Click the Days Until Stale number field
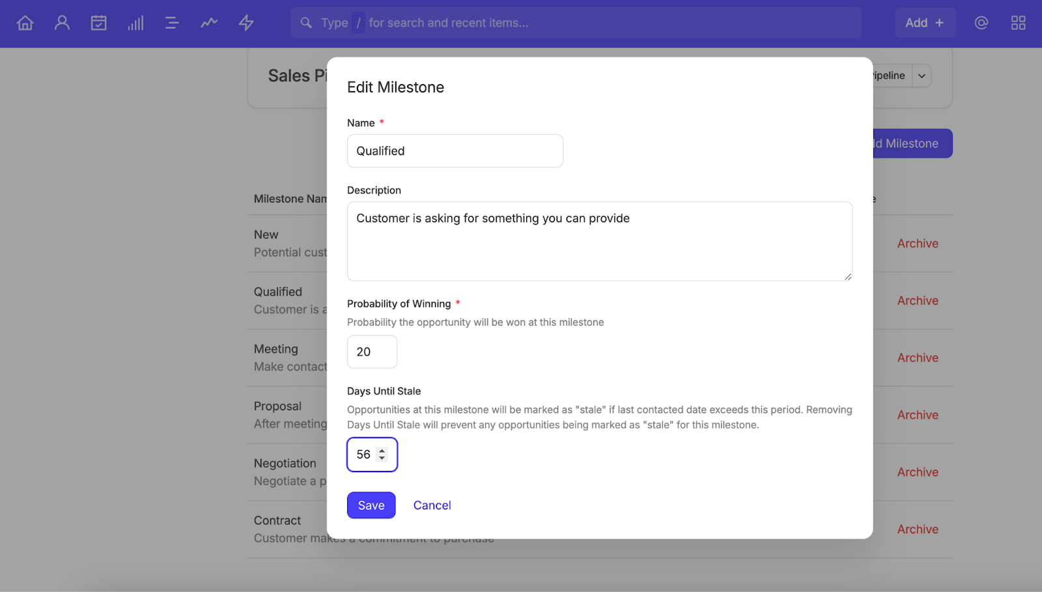 coord(372,455)
